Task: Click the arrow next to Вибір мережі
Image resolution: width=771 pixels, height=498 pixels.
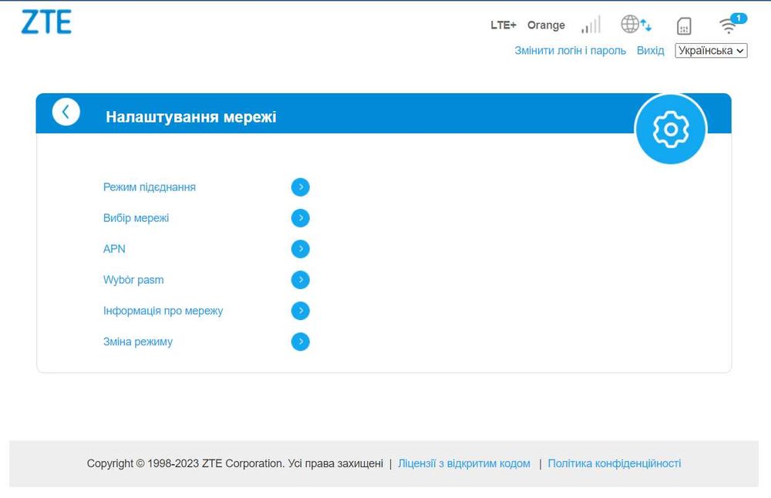Action: 301,218
